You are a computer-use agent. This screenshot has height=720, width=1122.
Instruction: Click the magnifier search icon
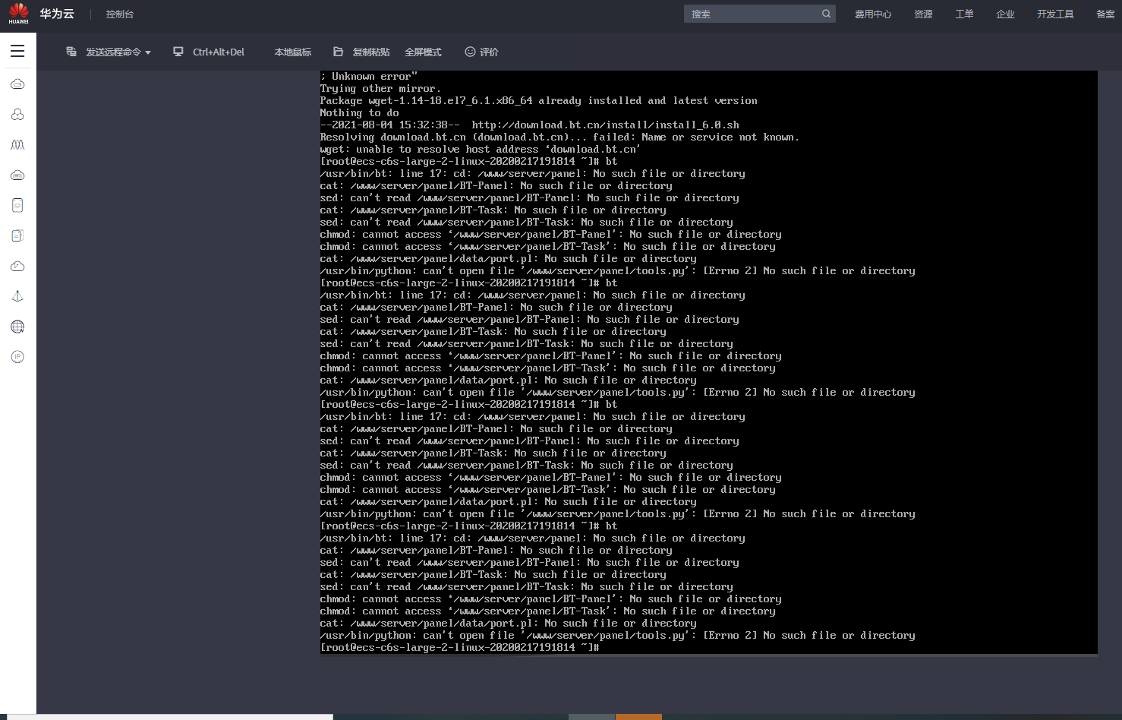pyautogui.click(x=826, y=14)
